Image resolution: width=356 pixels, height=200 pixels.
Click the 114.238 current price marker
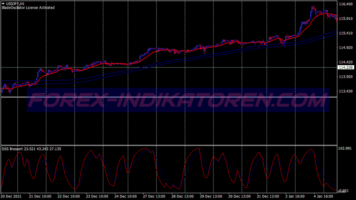click(346, 68)
